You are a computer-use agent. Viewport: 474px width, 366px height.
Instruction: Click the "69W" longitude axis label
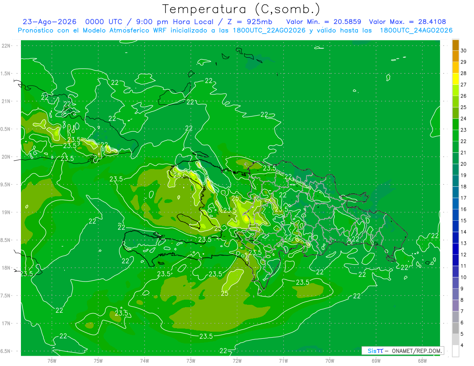pos(376,360)
